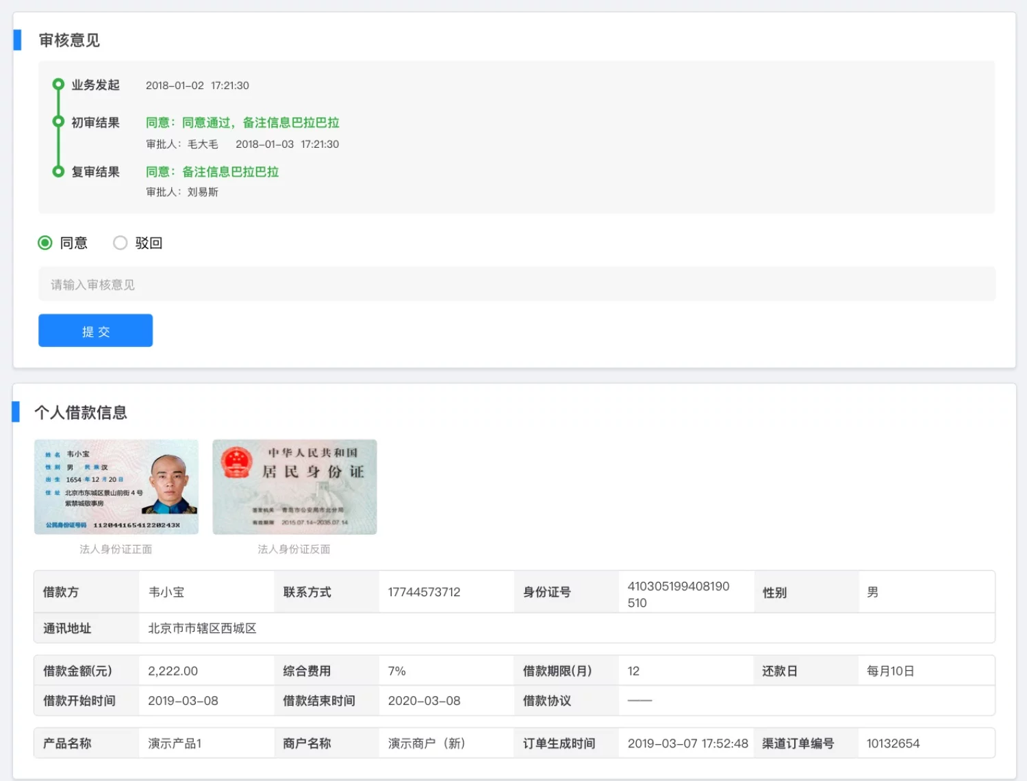Click the 借款协议 dash placeholder
The height and width of the screenshot is (781, 1027).
[x=640, y=700]
